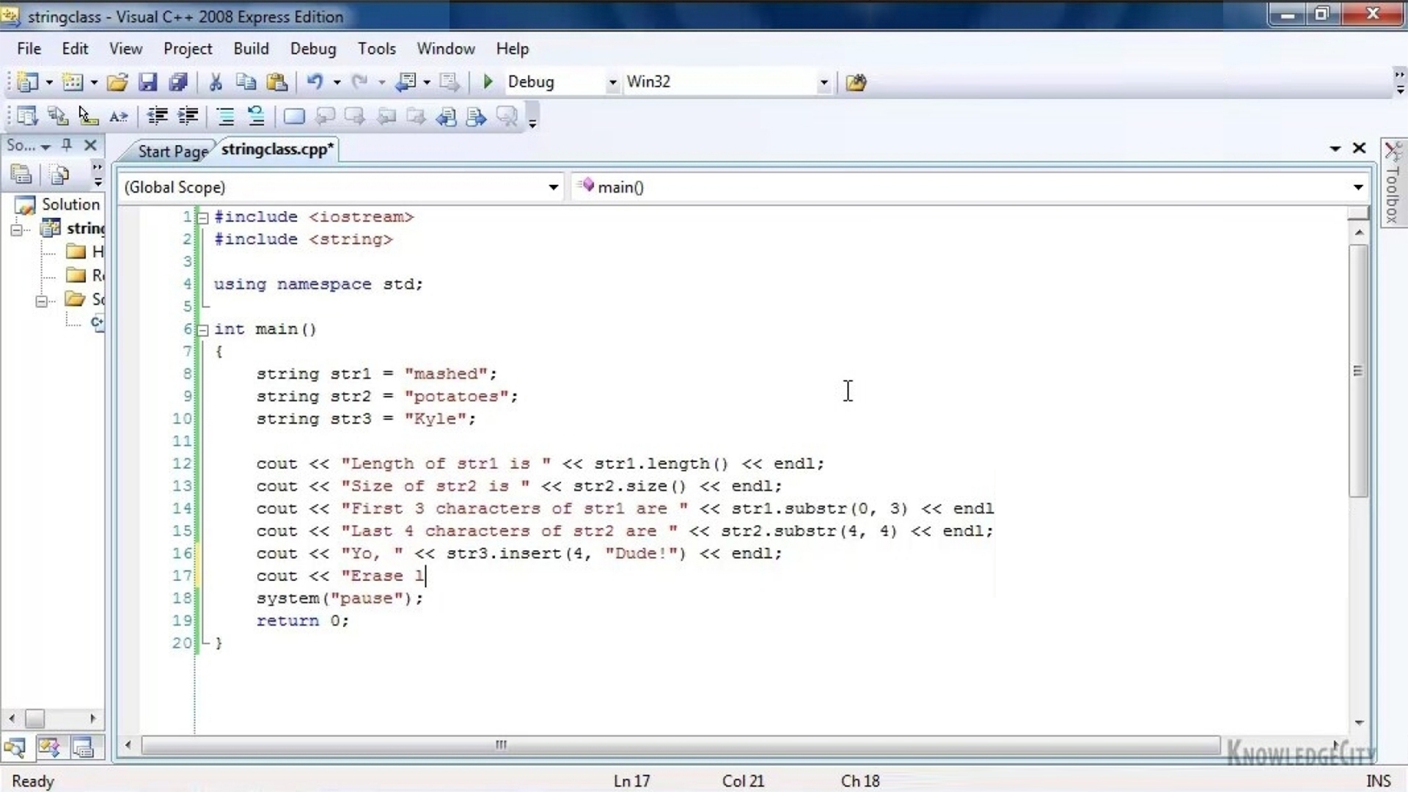Screen dimensions: 1408x792
Task: Open the Global Scope dropdown
Action: [x=554, y=188]
